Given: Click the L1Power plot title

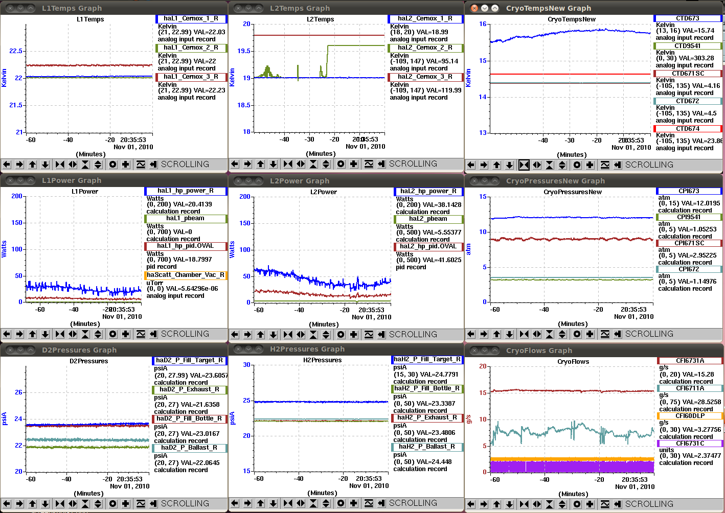Looking at the screenshot, I should pos(85,192).
